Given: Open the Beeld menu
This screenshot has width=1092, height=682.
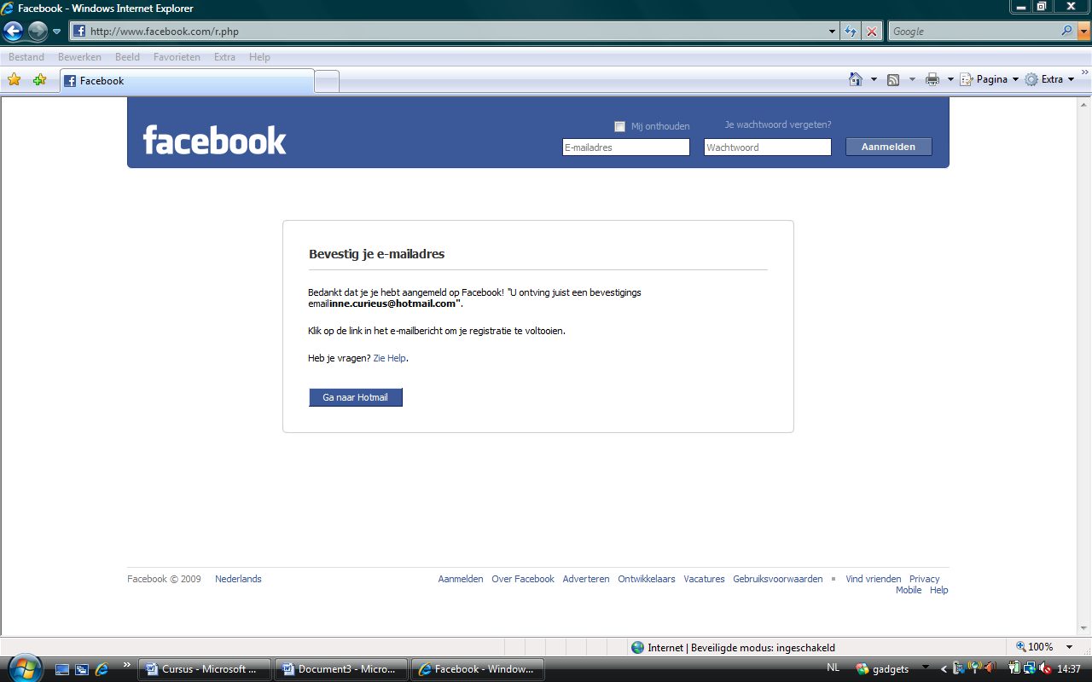Looking at the screenshot, I should click(x=127, y=57).
